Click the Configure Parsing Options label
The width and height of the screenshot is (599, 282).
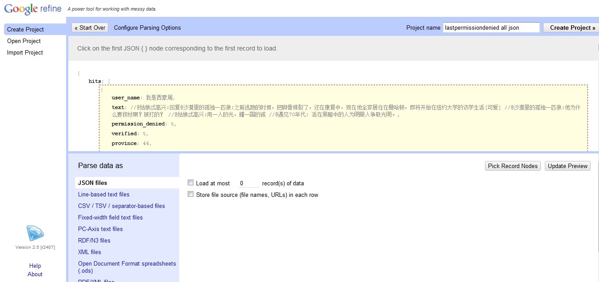(147, 27)
